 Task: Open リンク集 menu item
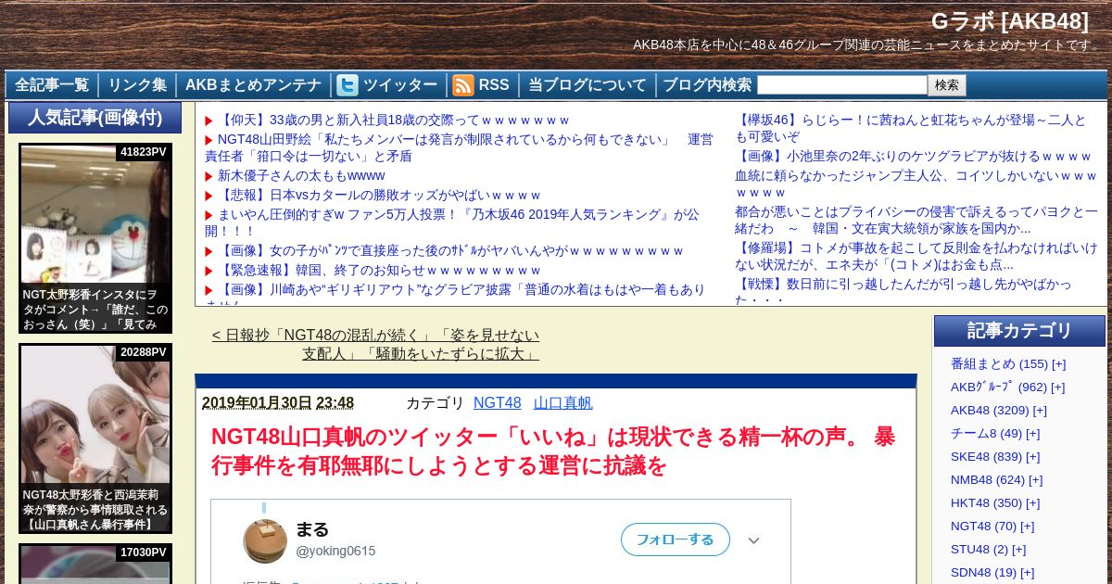pyautogui.click(x=137, y=85)
